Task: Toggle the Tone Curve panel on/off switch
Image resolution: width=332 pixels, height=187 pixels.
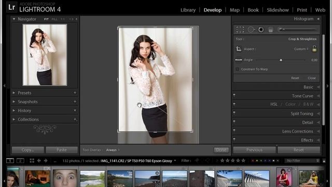Action: 234,96
